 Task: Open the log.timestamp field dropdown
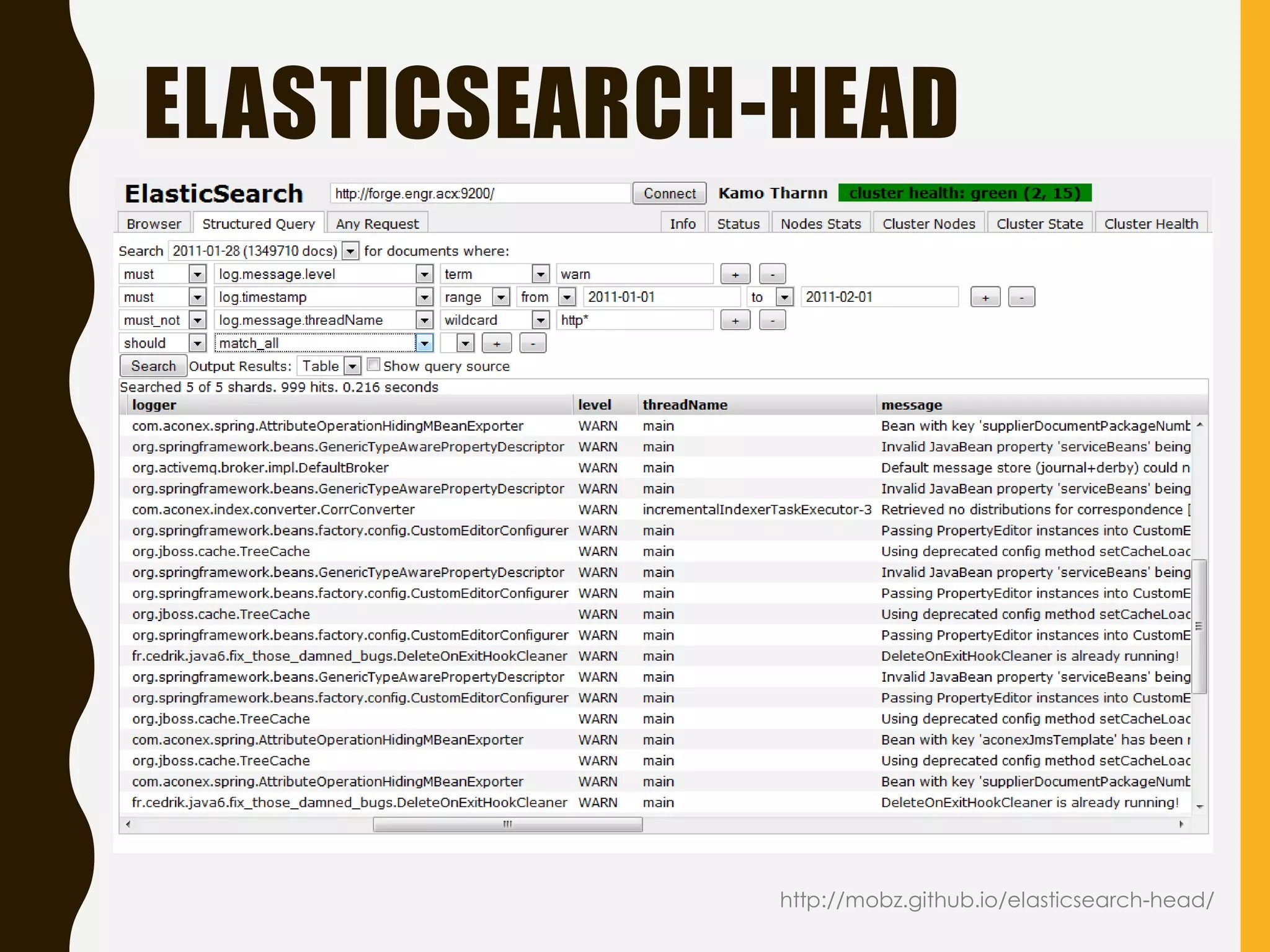pos(424,297)
